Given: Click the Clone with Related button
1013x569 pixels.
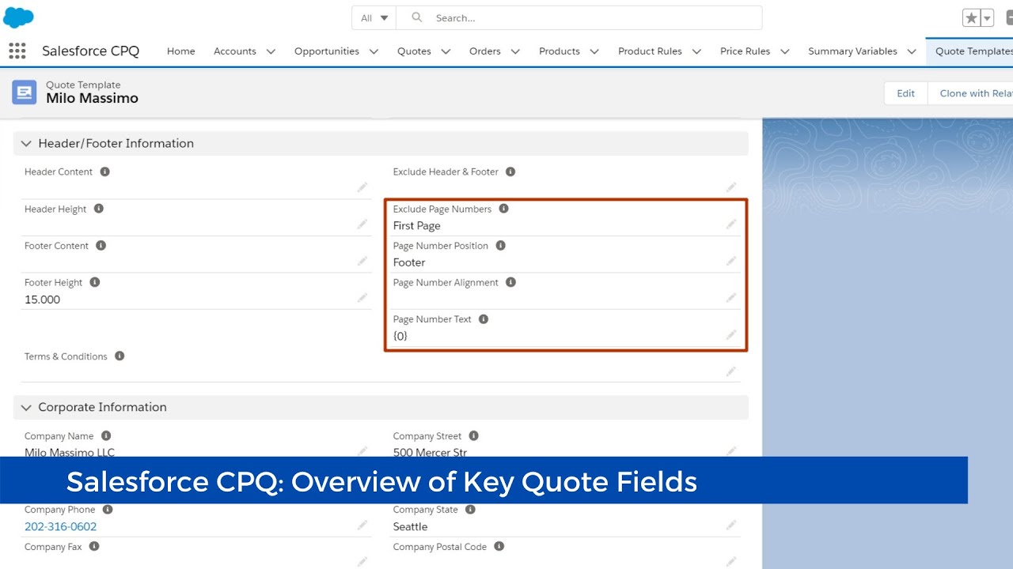Looking at the screenshot, I should [x=970, y=93].
